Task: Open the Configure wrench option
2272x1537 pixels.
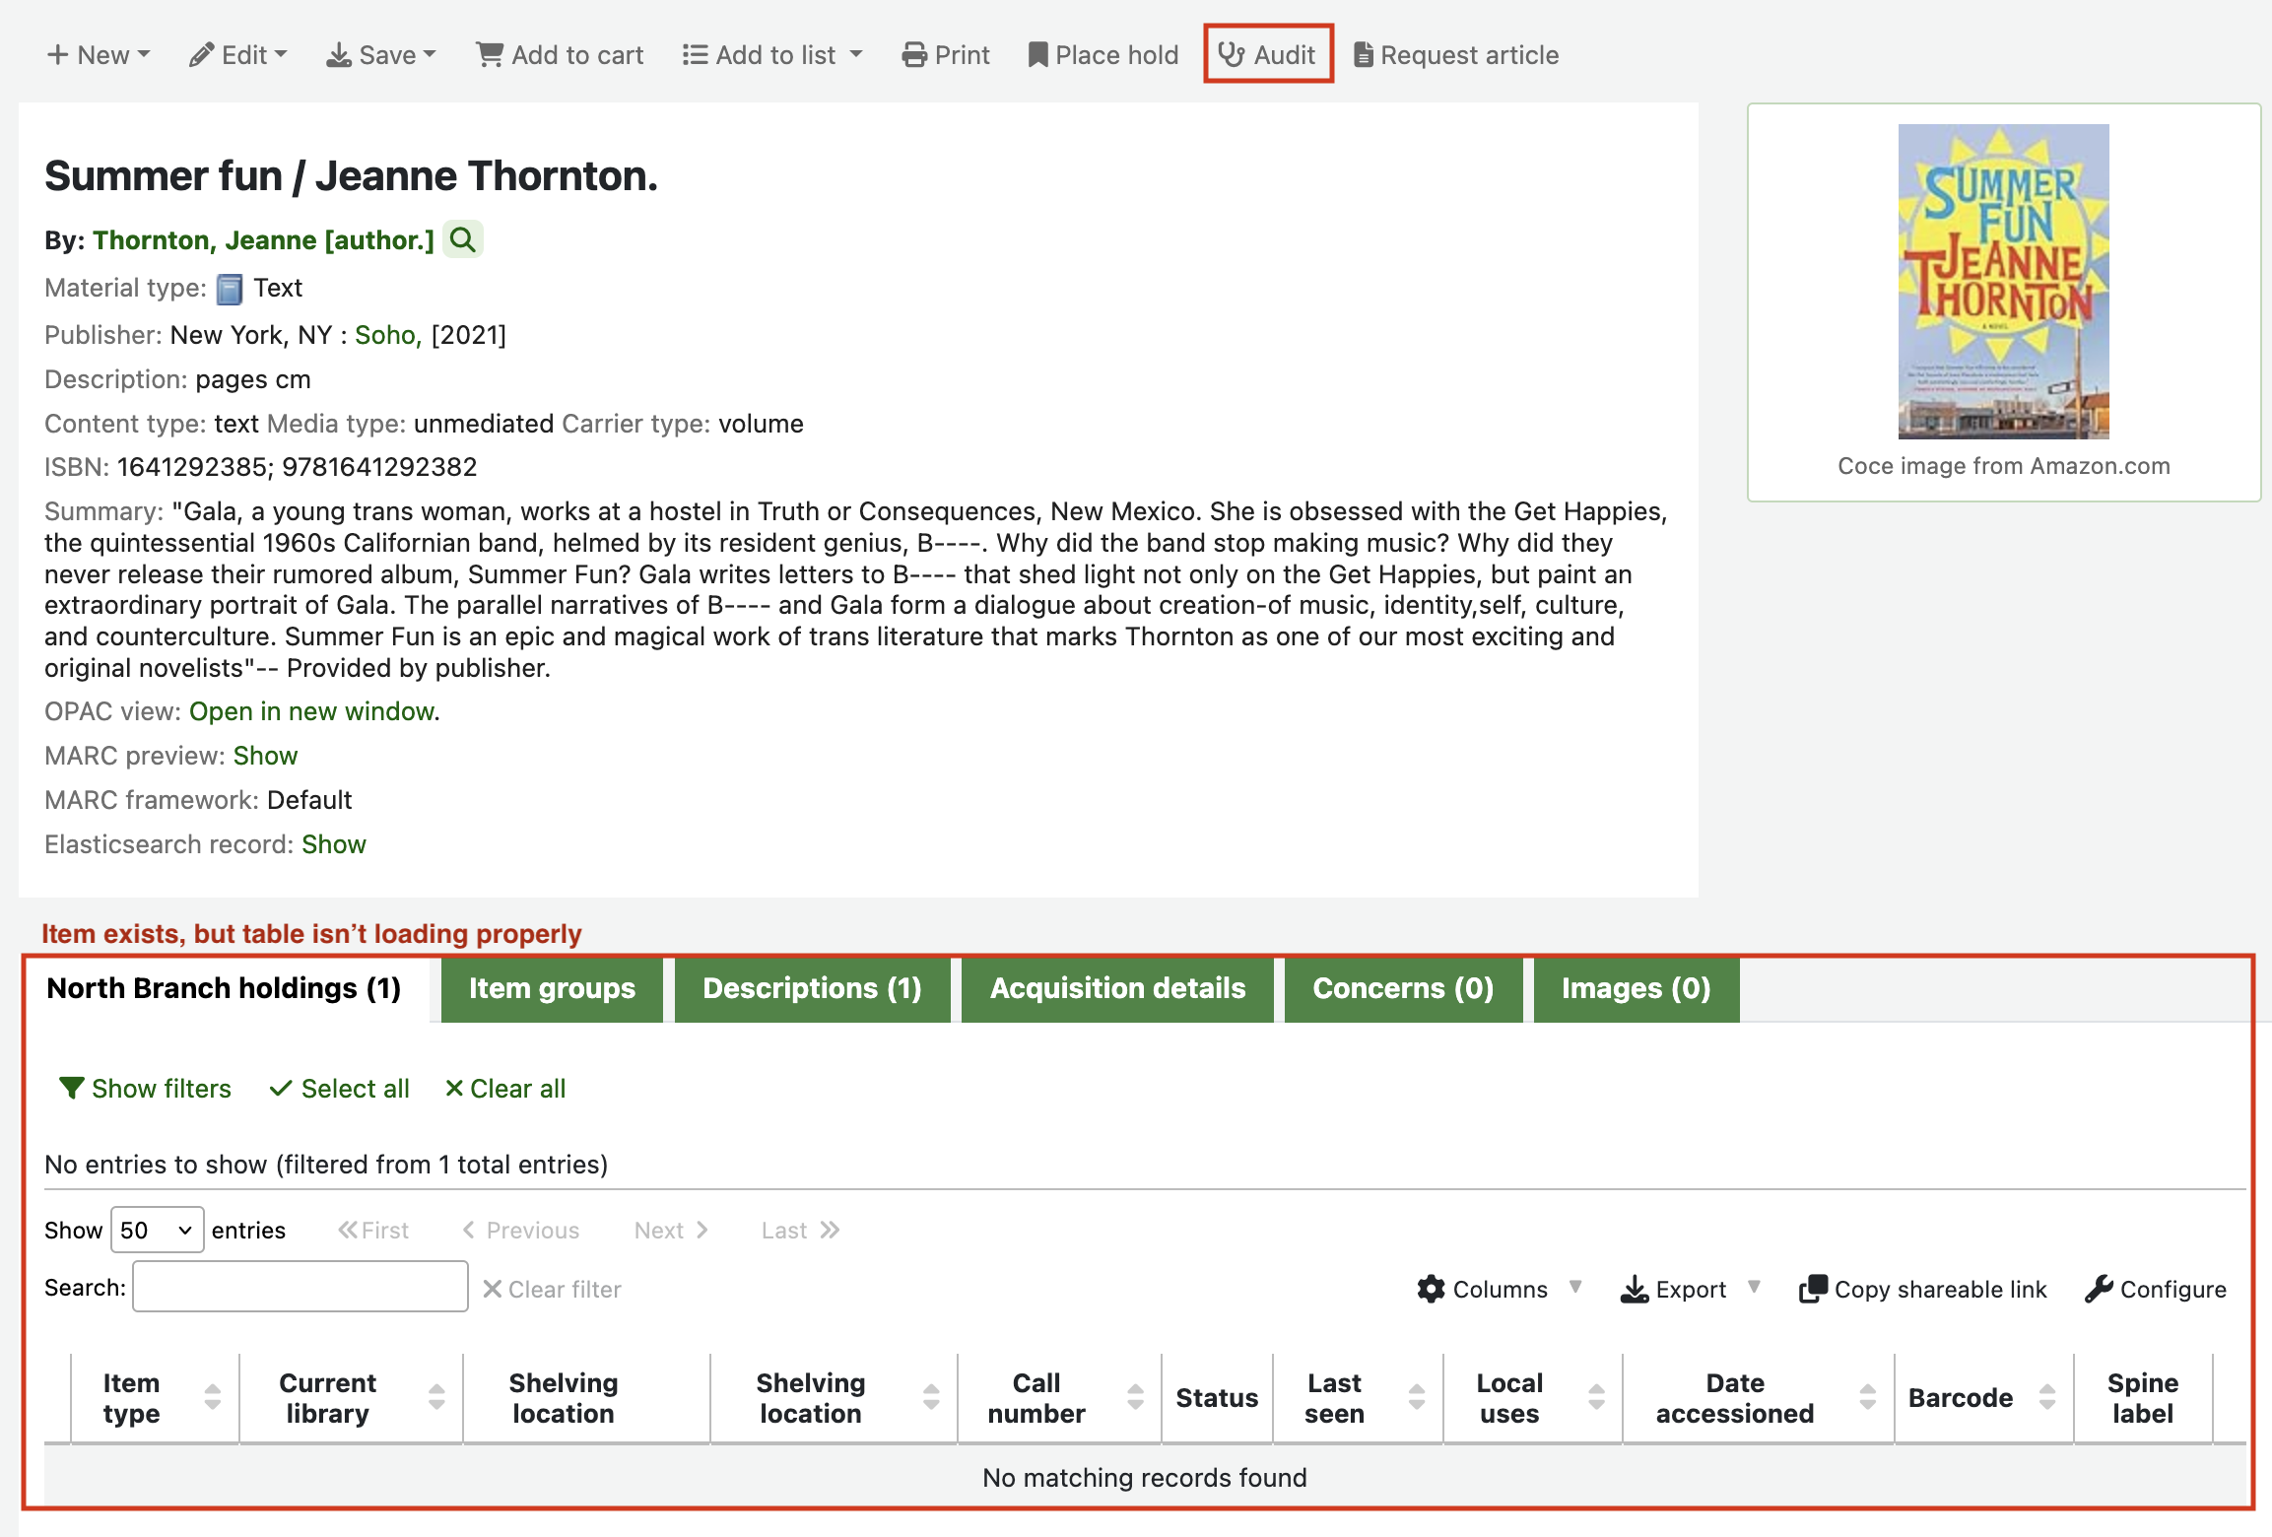Action: tap(2155, 1289)
